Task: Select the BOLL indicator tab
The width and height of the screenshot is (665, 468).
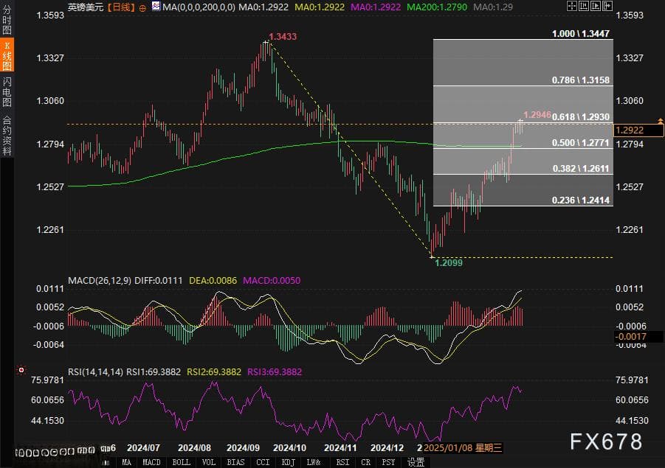Action: point(181,462)
